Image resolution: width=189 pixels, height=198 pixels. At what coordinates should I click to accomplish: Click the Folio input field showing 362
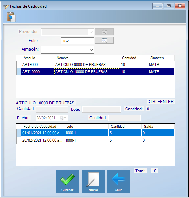tap(77, 41)
